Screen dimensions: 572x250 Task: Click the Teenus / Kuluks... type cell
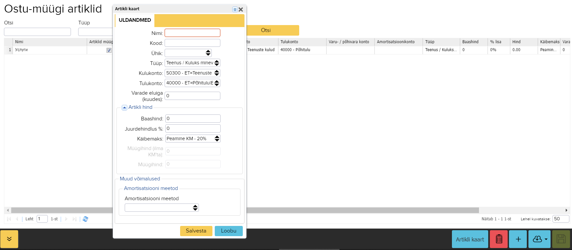point(441,50)
